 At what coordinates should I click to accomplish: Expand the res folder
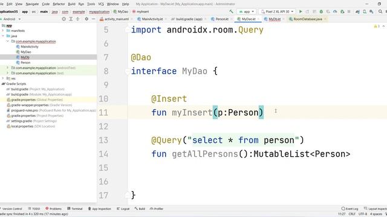(3, 78)
